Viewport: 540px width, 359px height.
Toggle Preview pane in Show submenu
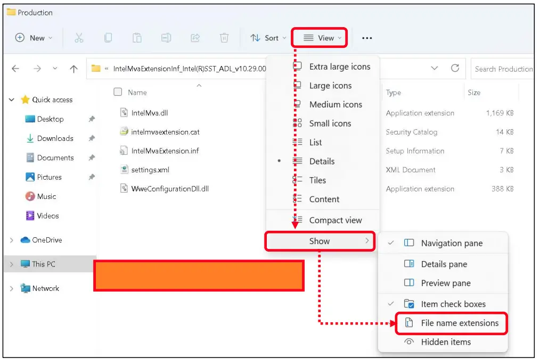coord(443,283)
